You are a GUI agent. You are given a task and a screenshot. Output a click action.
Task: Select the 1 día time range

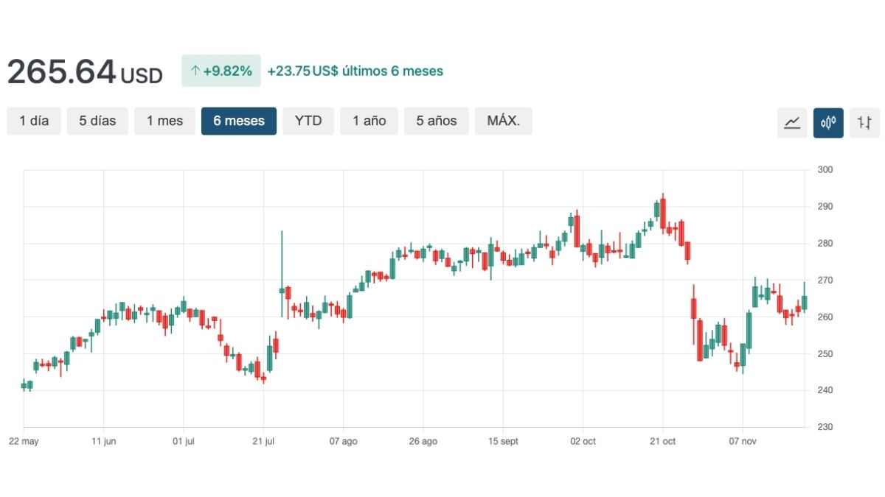pyautogui.click(x=34, y=121)
